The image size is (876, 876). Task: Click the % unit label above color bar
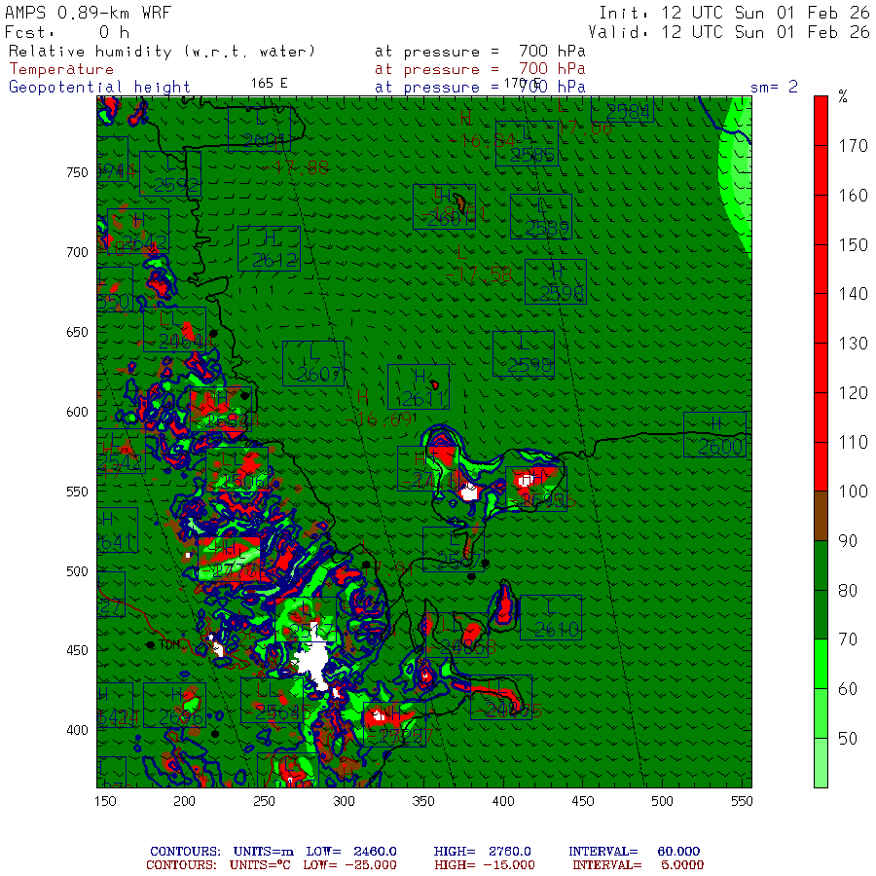pos(843,96)
